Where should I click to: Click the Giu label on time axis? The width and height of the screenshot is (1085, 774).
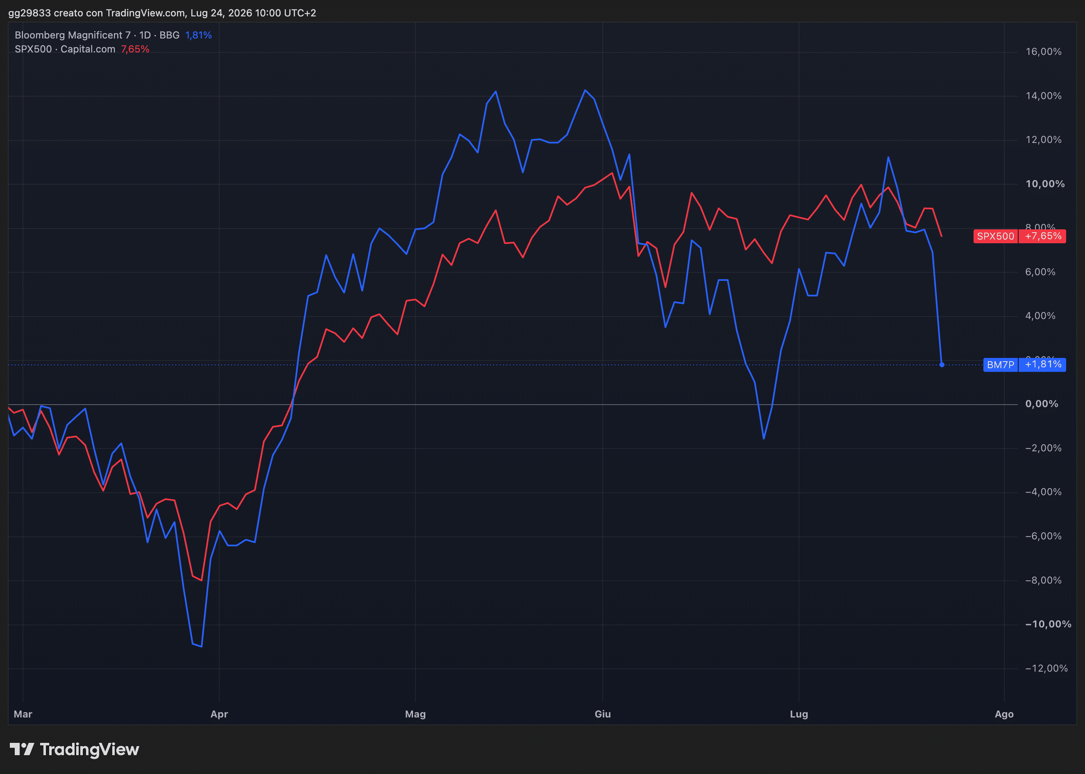pos(603,714)
